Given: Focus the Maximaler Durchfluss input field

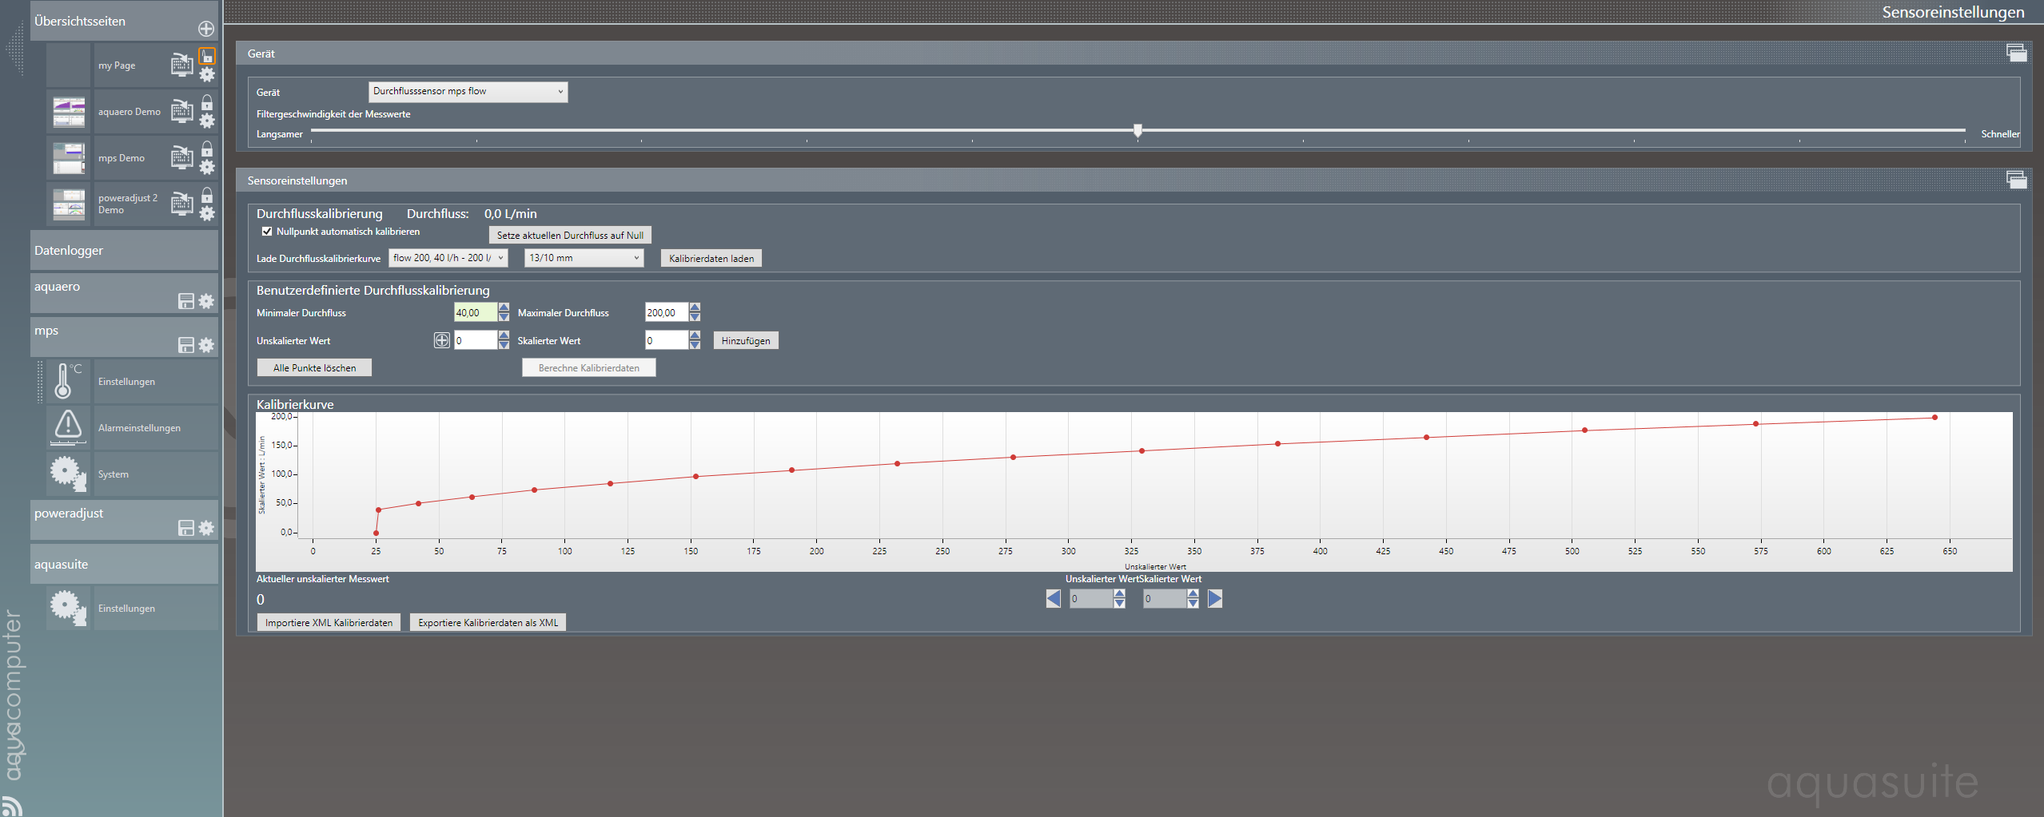Looking at the screenshot, I should 667,312.
